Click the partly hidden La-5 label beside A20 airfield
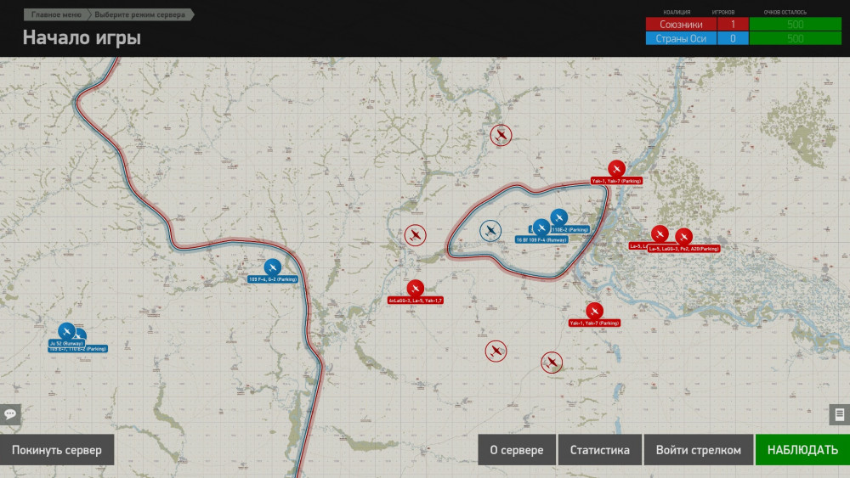Screen dimensions: 850x478 (637, 246)
